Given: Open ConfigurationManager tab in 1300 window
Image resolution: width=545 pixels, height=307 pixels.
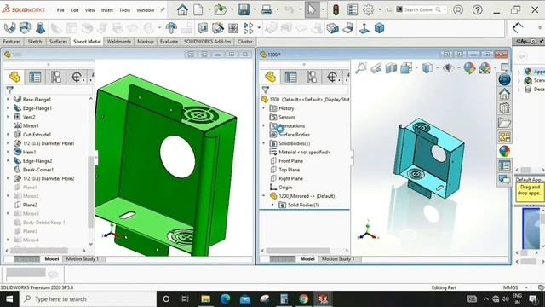Looking at the screenshot, I should tap(312, 77).
